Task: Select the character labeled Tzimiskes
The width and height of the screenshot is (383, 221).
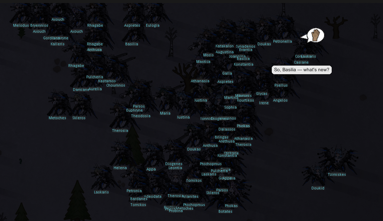Action: point(337,175)
